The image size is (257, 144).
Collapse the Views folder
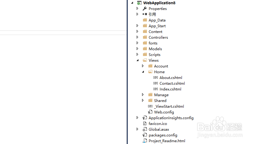pyautogui.click(x=138, y=61)
